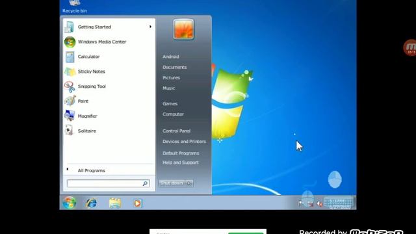Screen dimensions: 416x234
Task: Tap the mouse overlay icon on desktop
Action: point(335,179)
